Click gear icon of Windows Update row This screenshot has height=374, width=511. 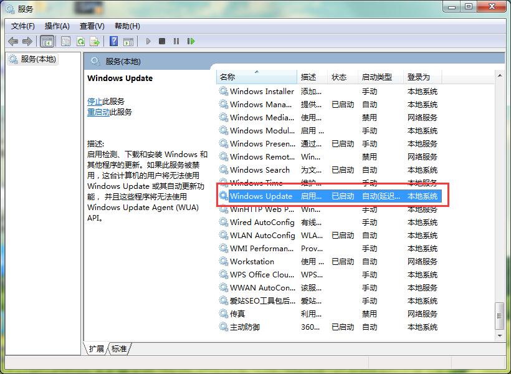pyautogui.click(x=224, y=196)
